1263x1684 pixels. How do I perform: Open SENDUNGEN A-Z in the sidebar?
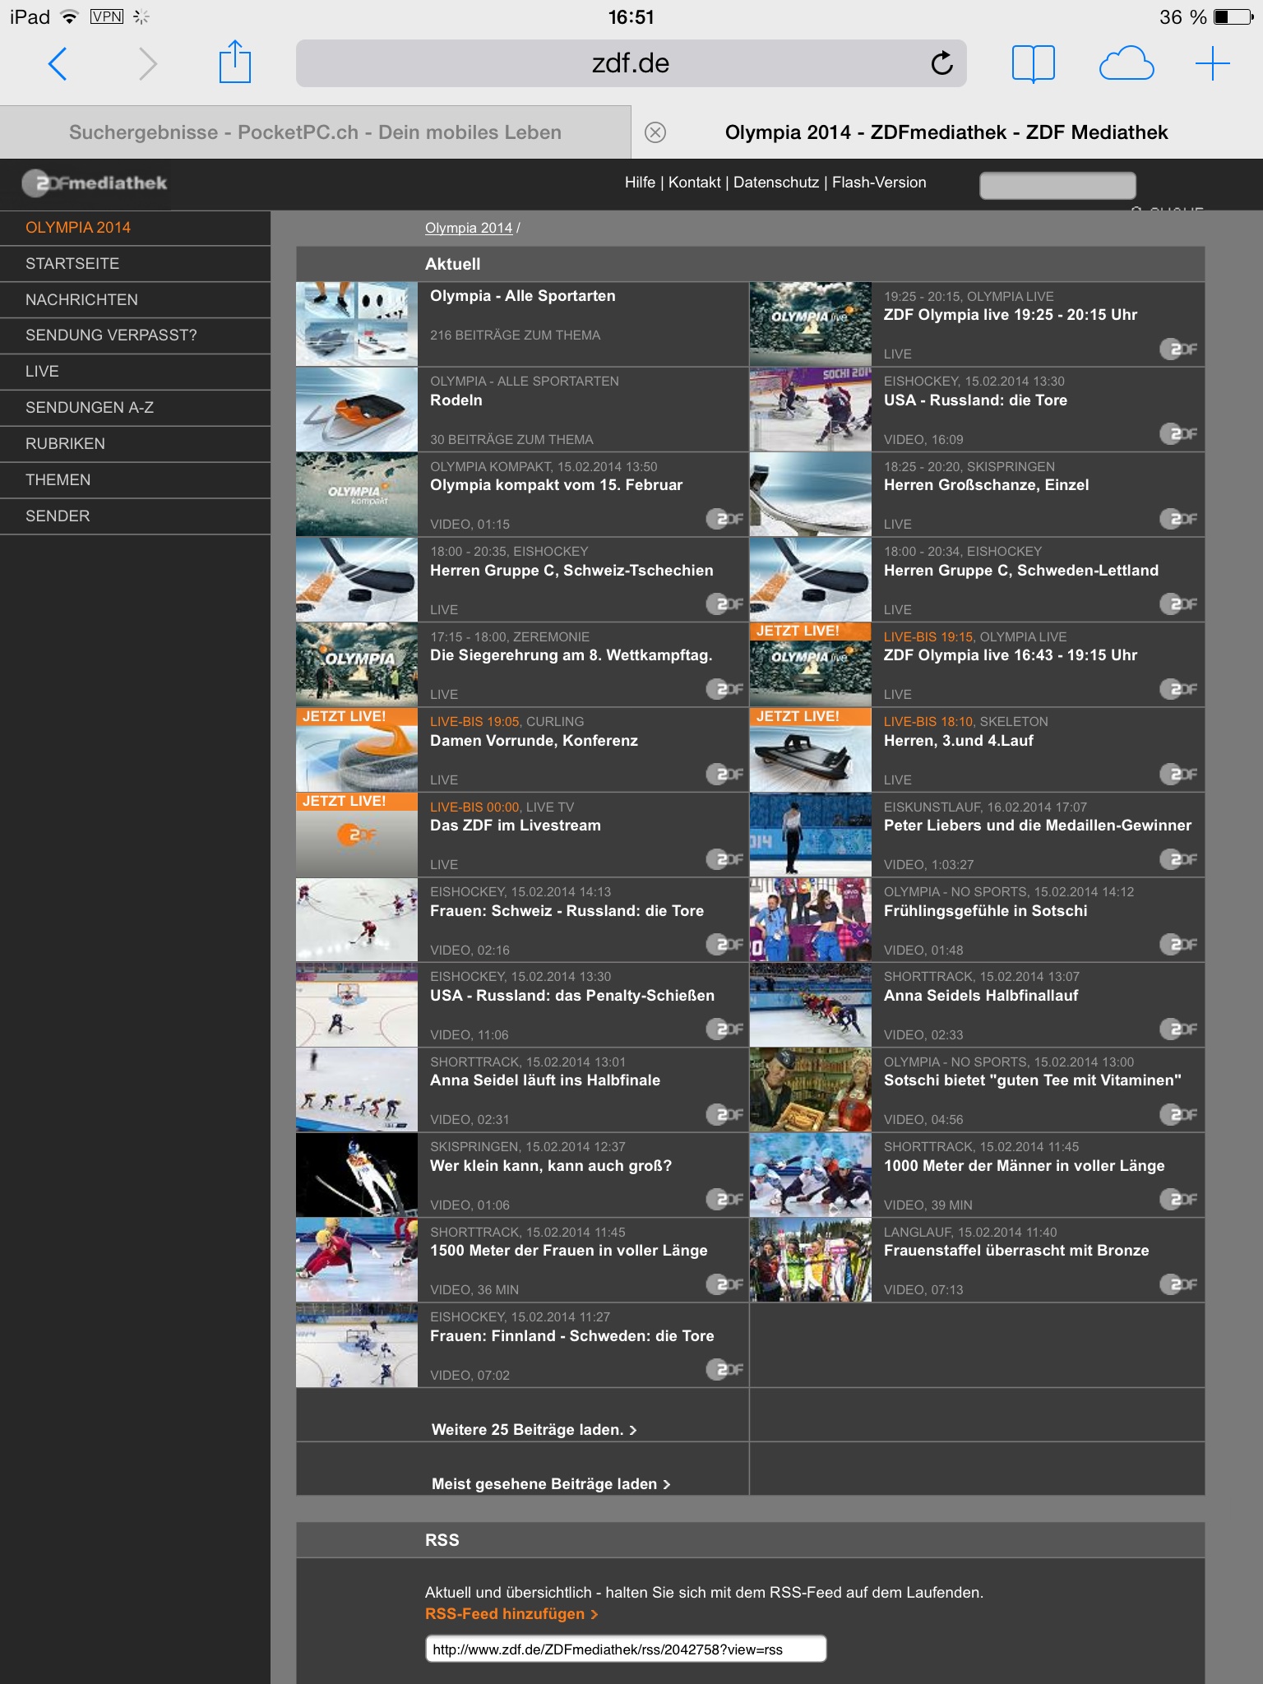point(135,408)
